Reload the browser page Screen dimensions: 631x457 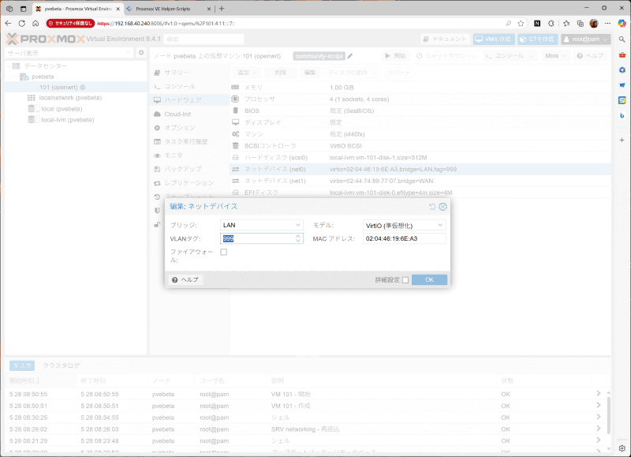pyautogui.click(x=22, y=24)
